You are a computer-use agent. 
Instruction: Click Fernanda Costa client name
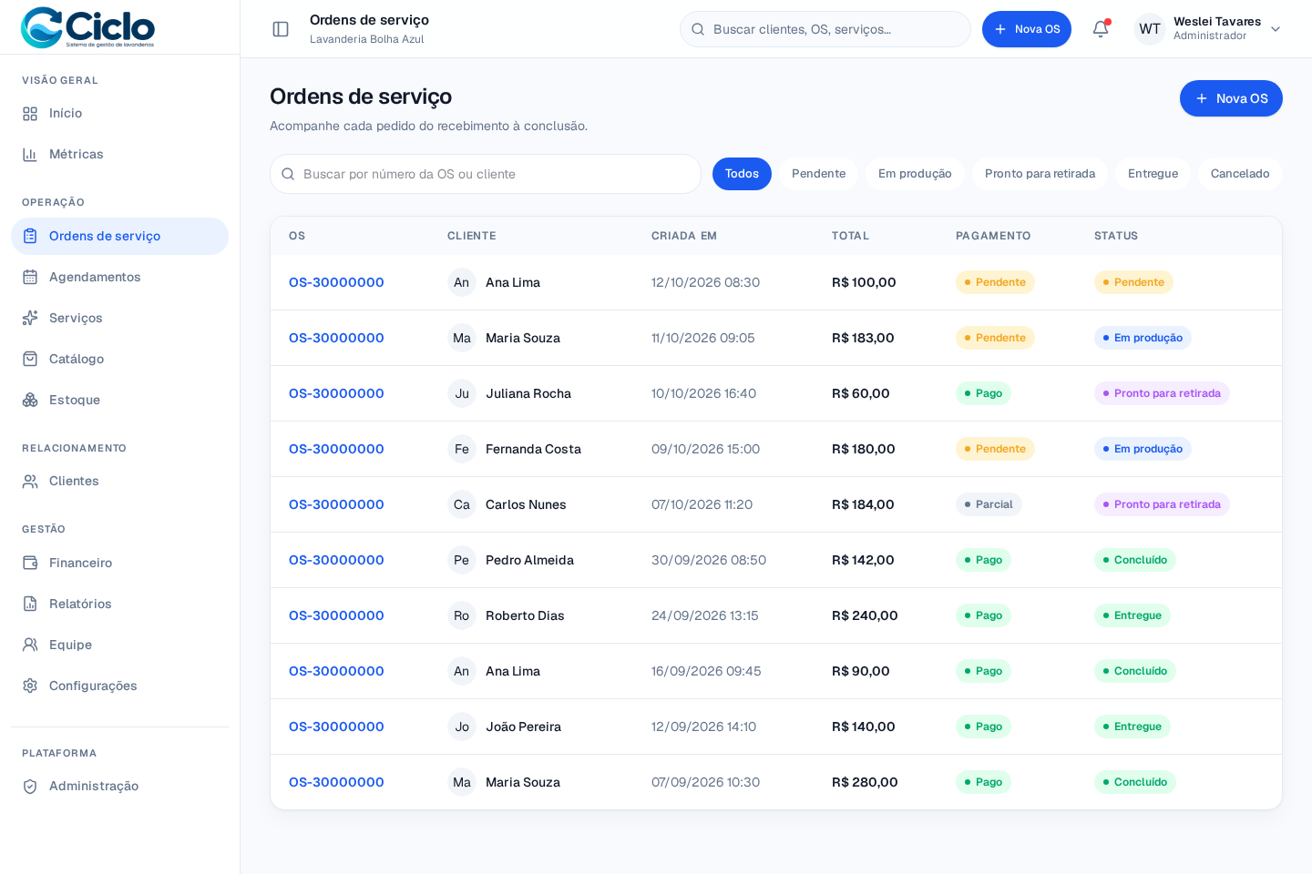pos(533,449)
